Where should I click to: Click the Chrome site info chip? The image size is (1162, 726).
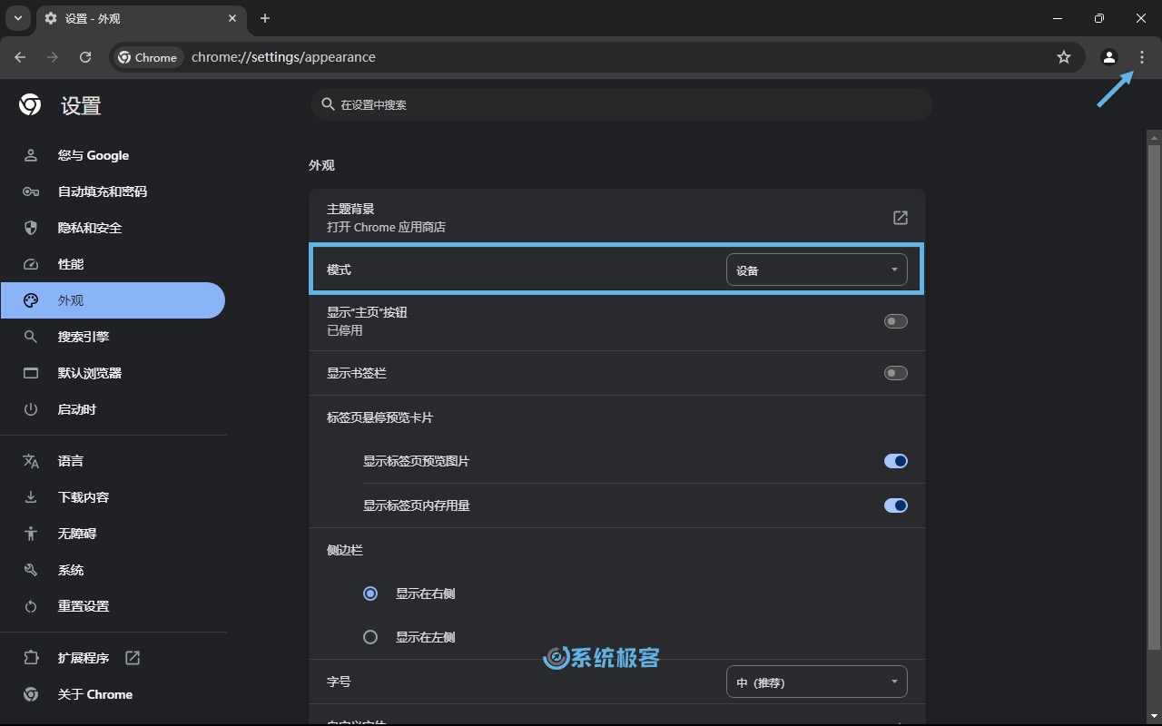[x=148, y=57]
